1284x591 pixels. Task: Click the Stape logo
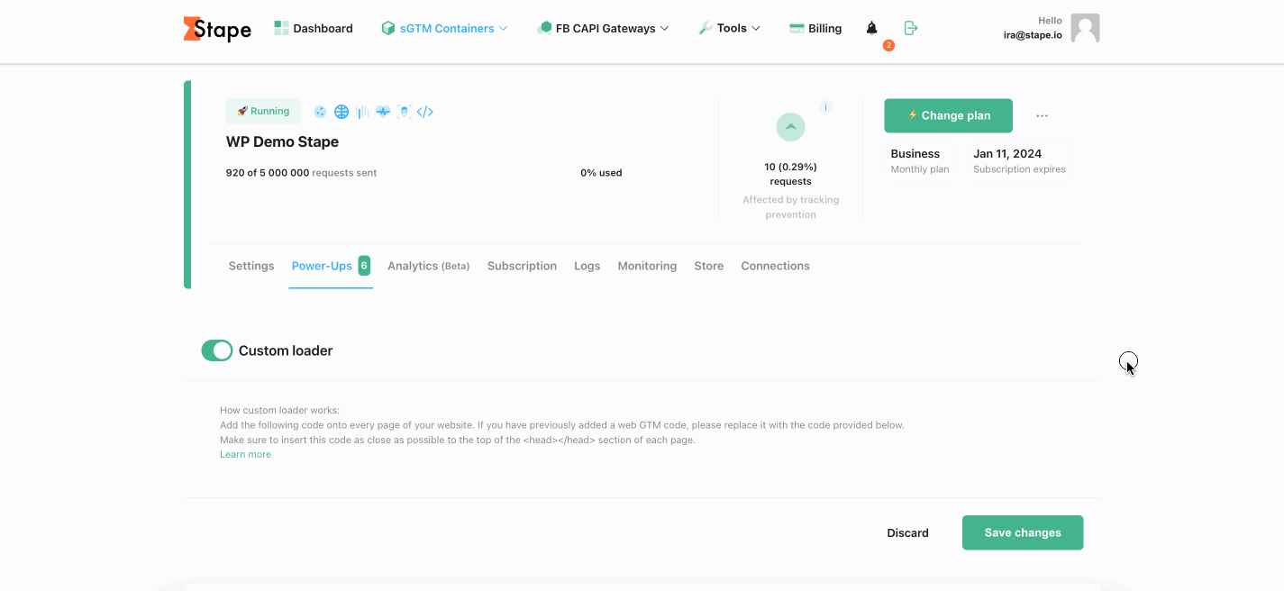[217, 29]
